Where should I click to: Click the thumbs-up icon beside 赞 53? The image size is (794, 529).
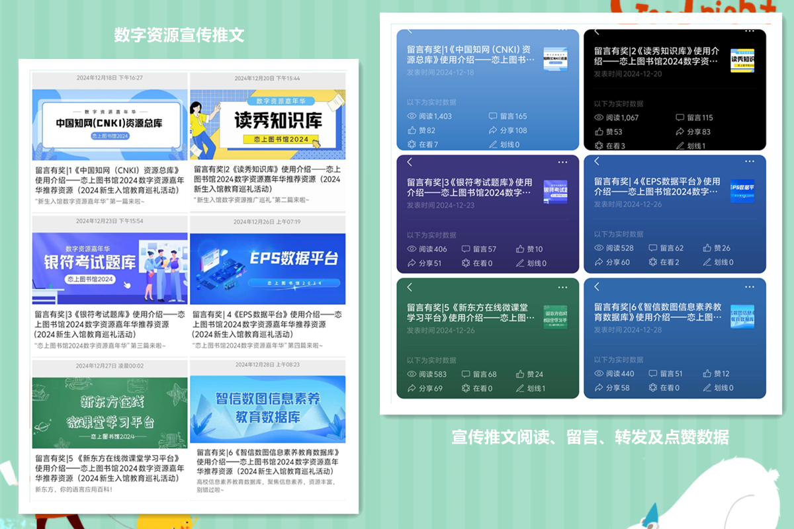(599, 132)
